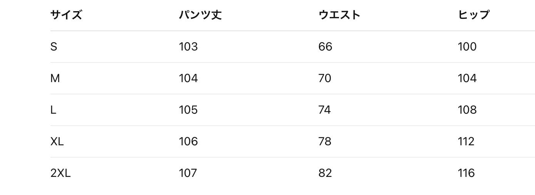The width and height of the screenshot is (535, 195).
Task: Select the S size row label
Action: click(54, 47)
